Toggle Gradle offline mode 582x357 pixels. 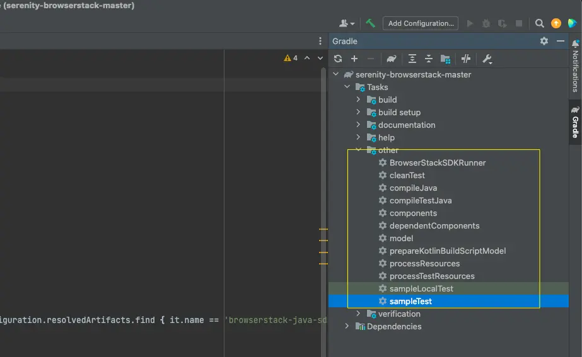(466, 59)
